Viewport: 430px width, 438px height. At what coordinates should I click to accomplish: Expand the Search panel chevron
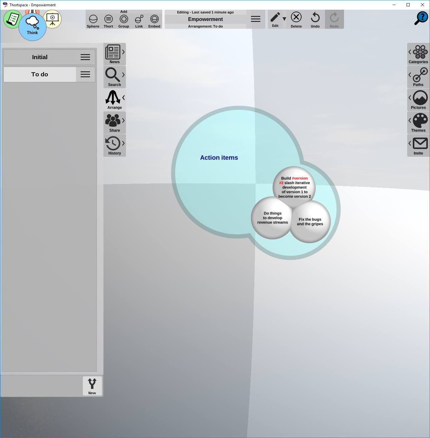[x=123, y=75]
